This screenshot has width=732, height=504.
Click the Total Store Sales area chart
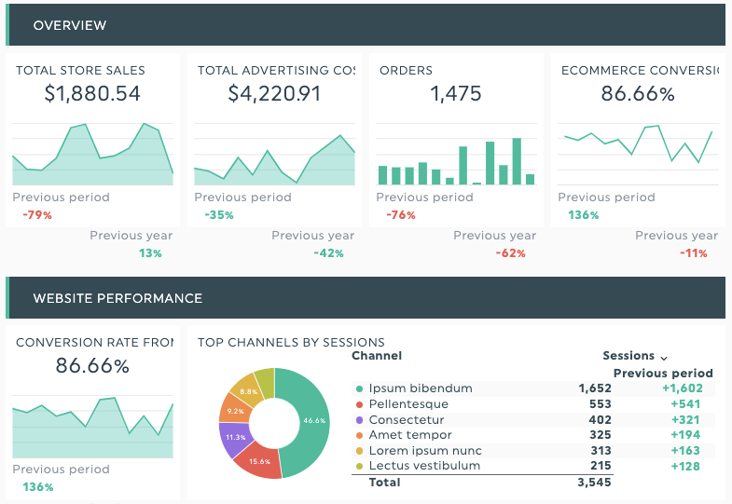click(x=93, y=154)
